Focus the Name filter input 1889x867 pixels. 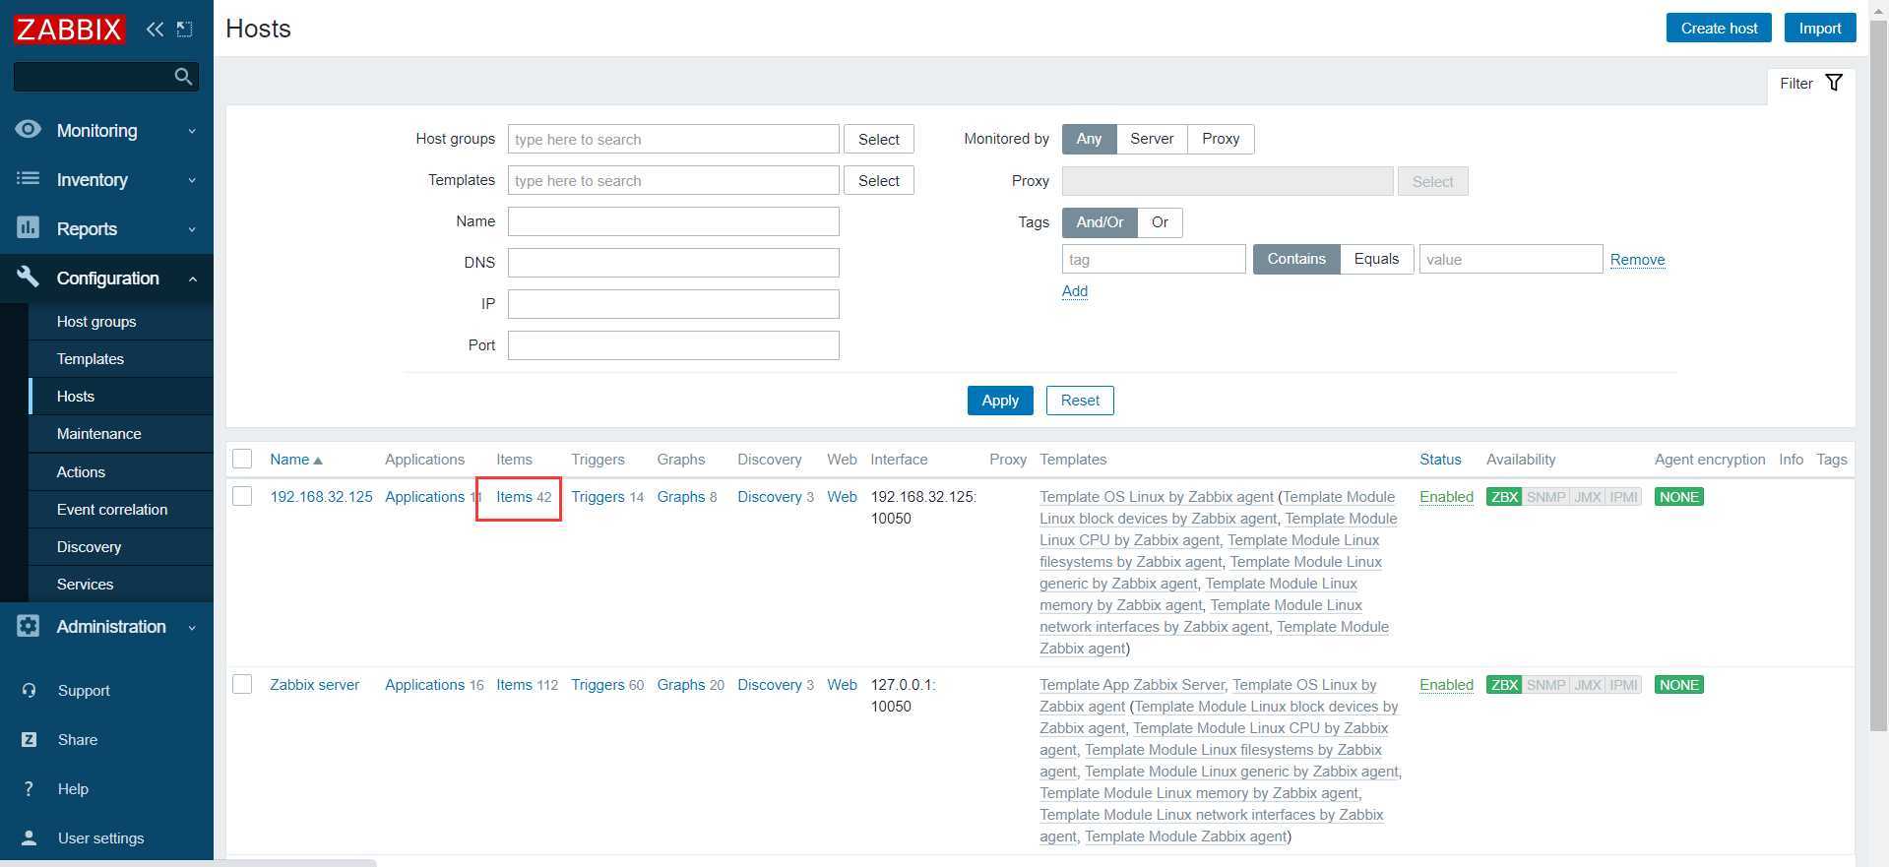(673, 221)
